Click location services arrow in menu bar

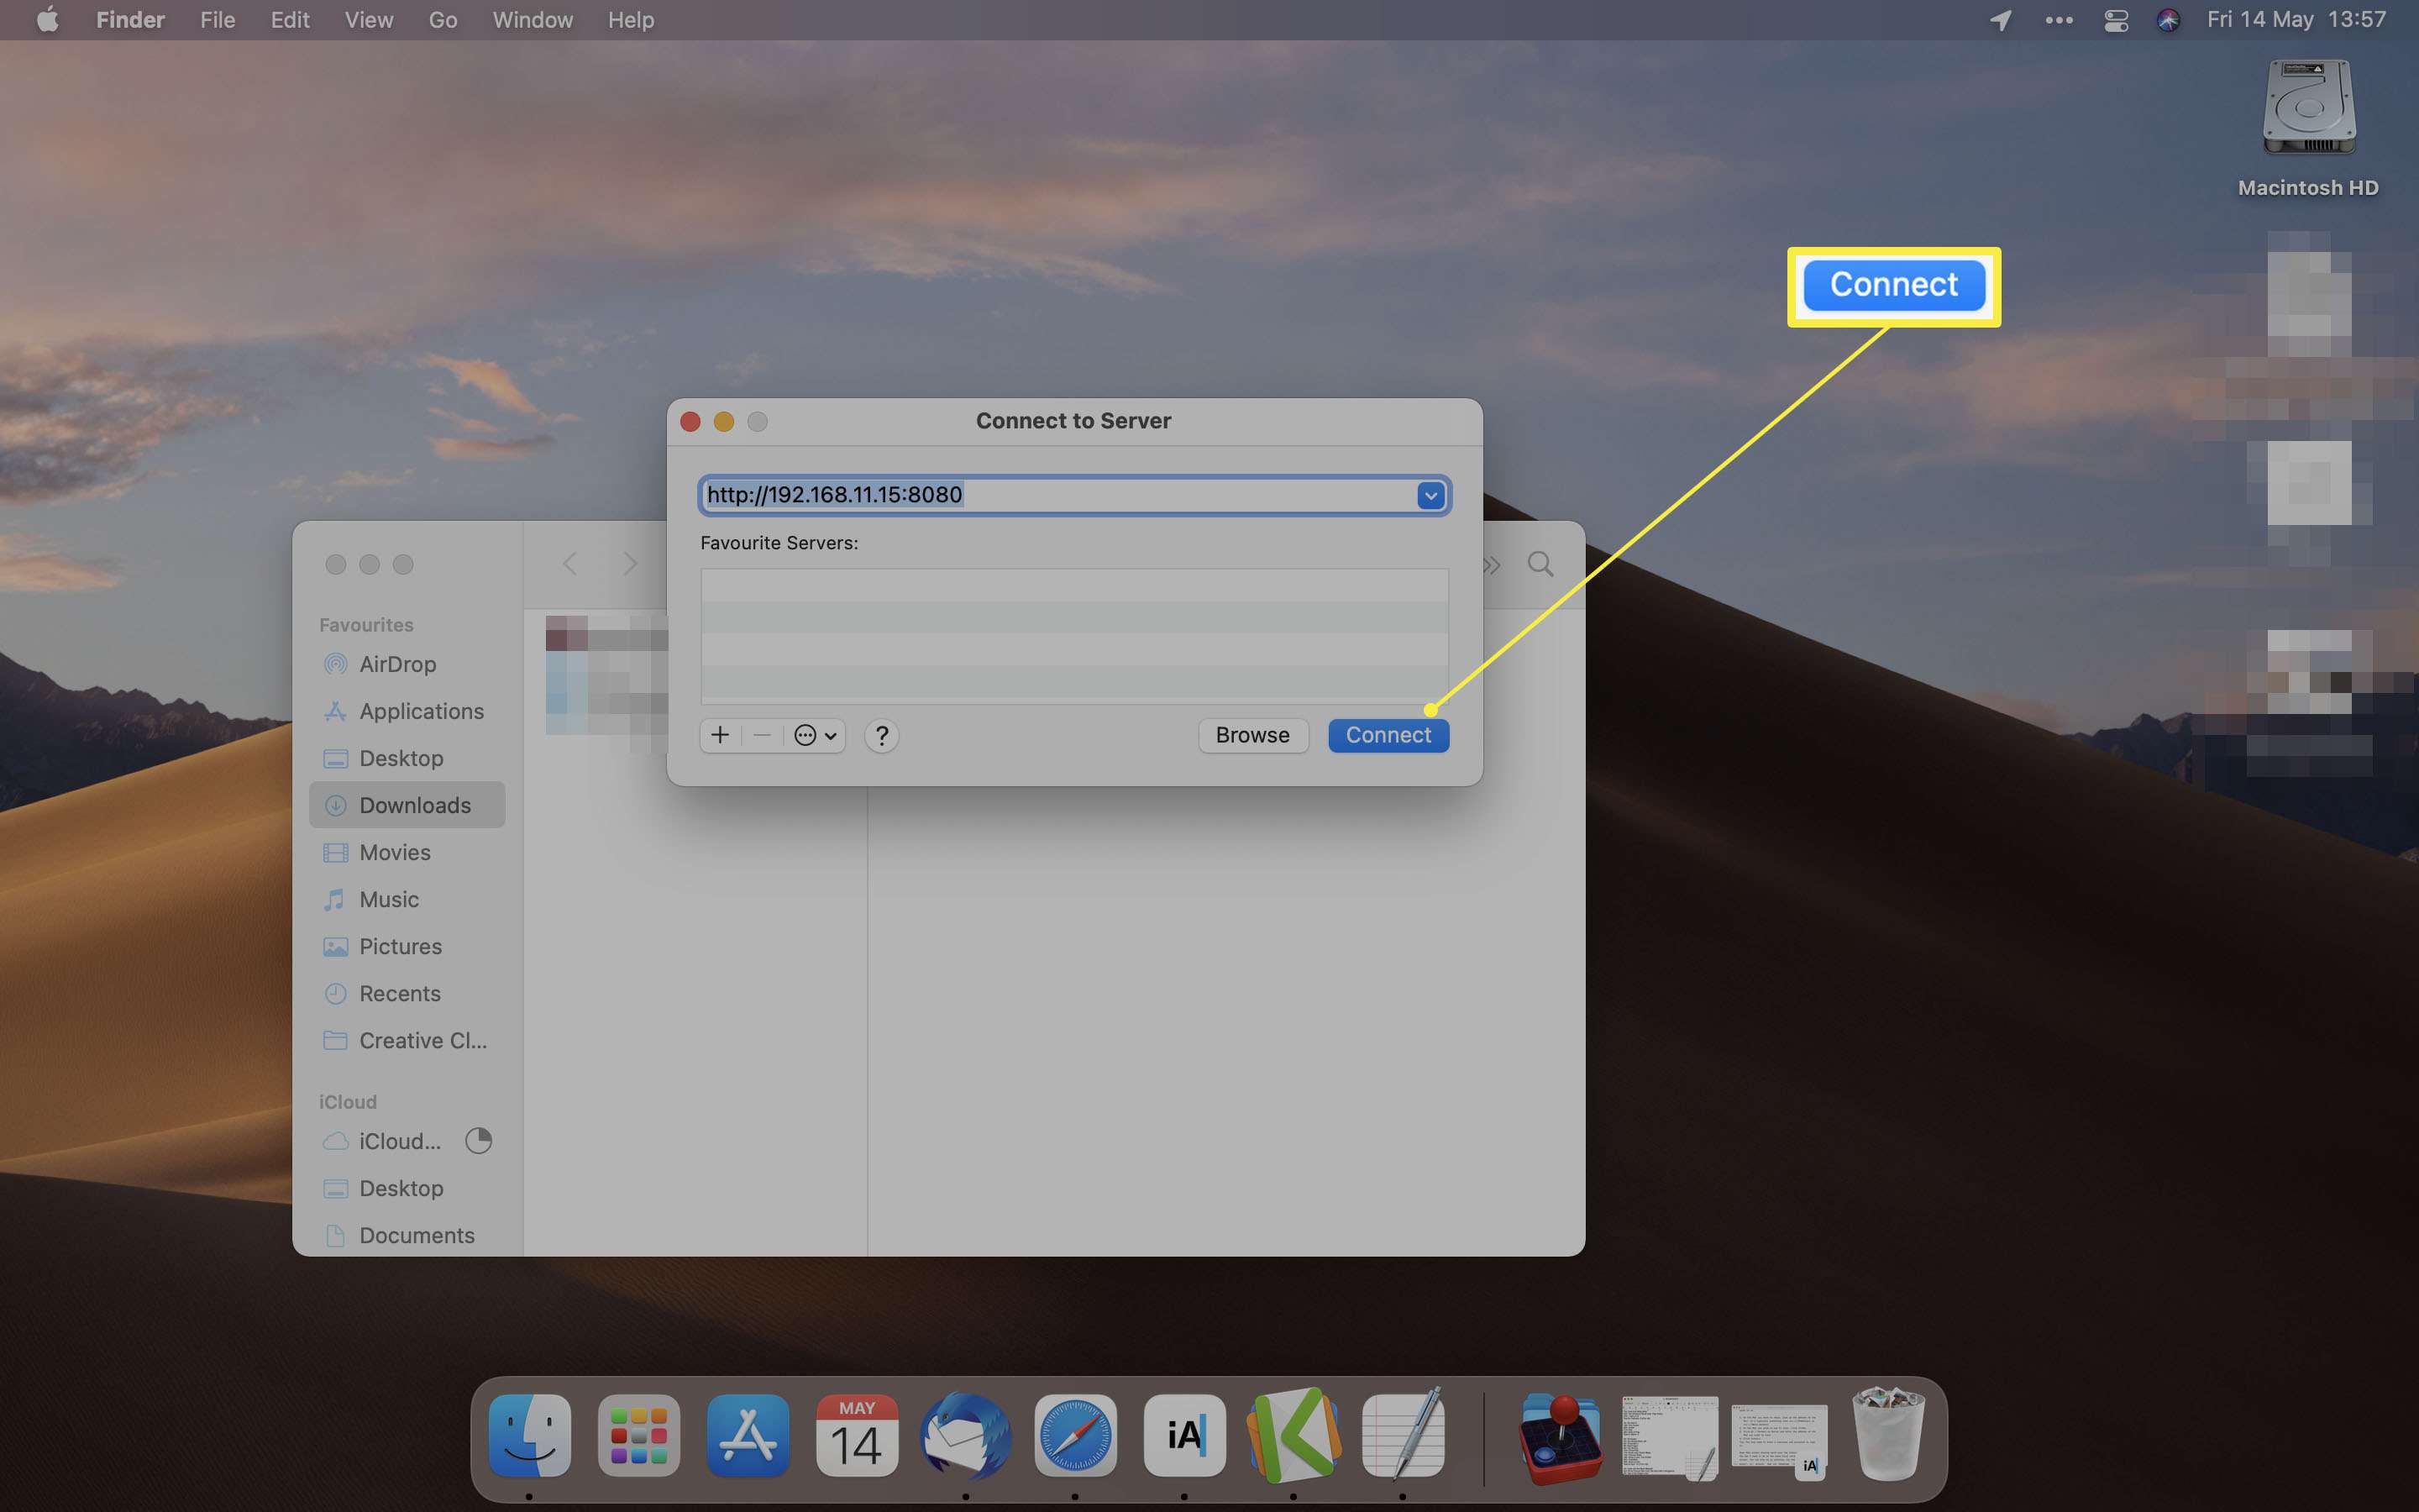click(2000, 20)
